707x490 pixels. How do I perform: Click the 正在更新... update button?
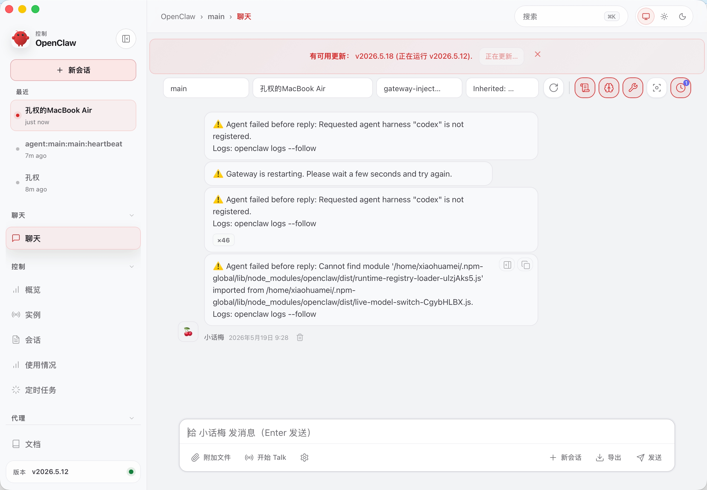pyautogui.click(x=501, y=56)
